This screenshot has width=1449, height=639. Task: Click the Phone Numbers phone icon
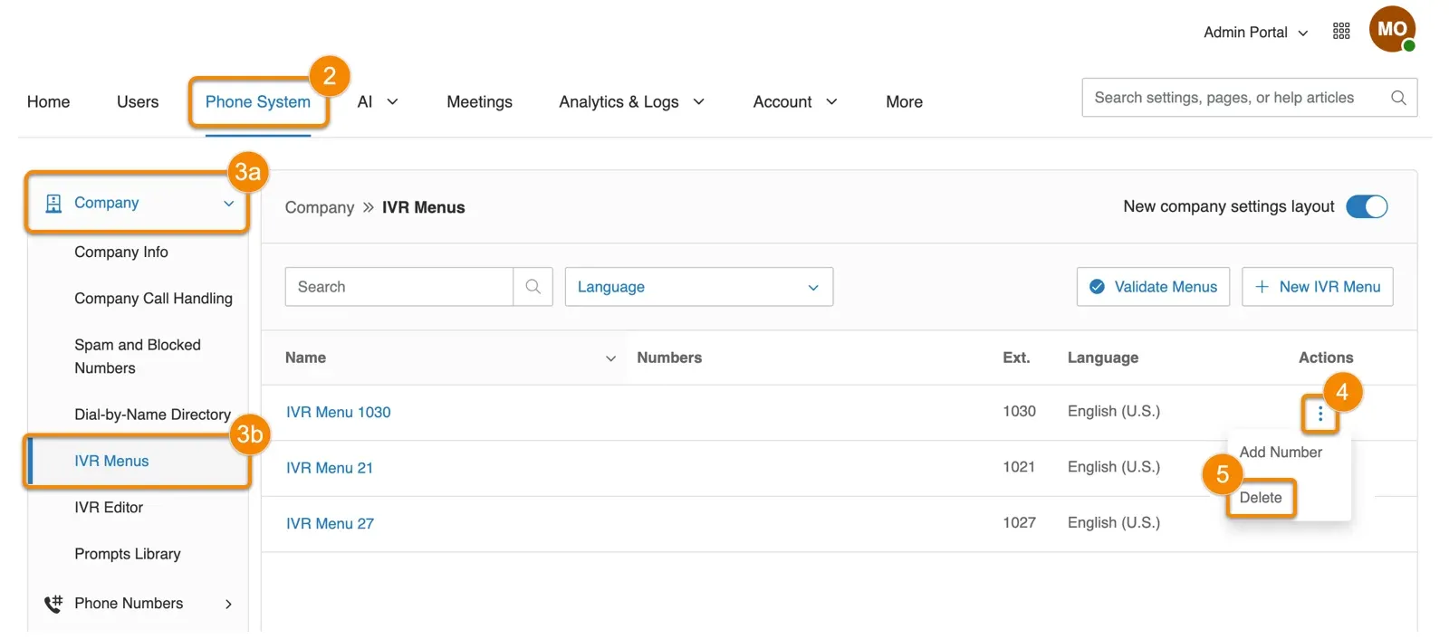click(x=53, y=604)
